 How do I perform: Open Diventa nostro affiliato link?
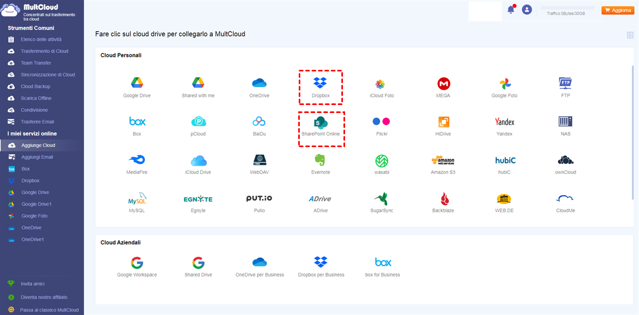click(44, 297)
